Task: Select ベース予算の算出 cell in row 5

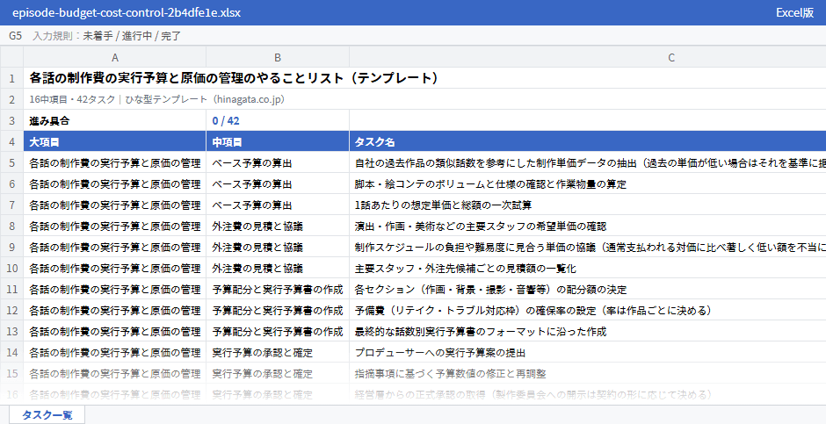Action: 278,162
